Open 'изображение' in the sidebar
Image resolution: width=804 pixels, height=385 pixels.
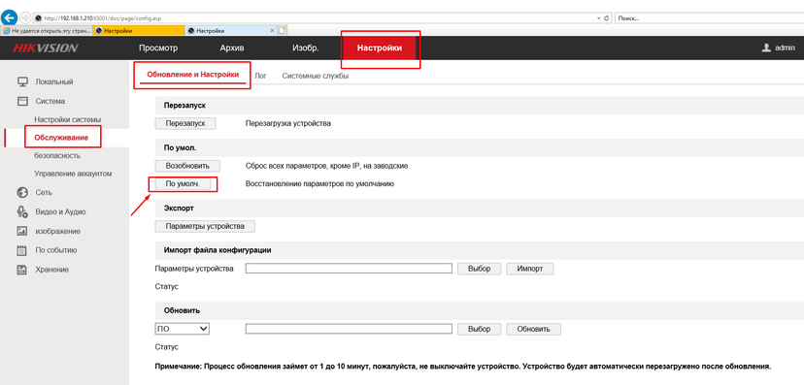pyautogui.click(x=57, y=232)
